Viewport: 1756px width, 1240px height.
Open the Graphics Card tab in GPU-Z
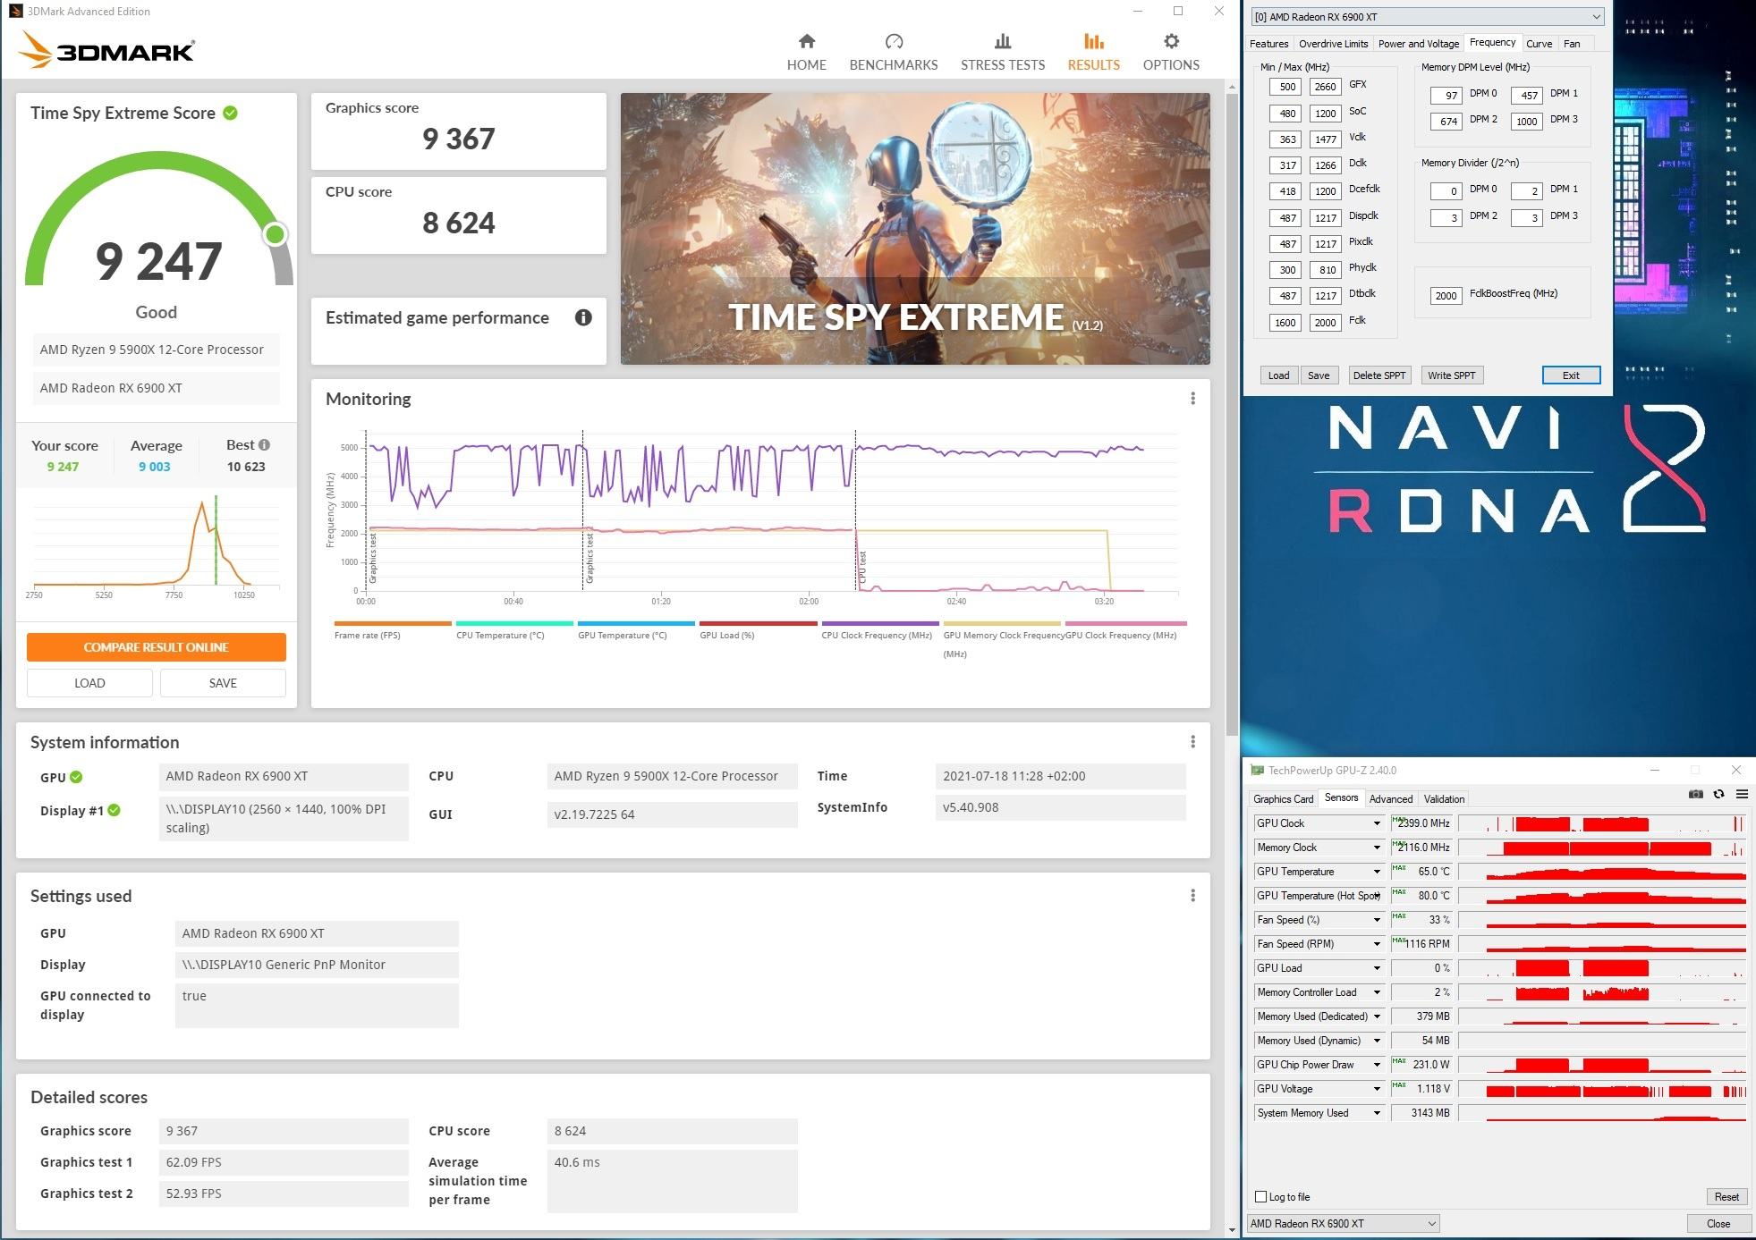(1283, 799)
